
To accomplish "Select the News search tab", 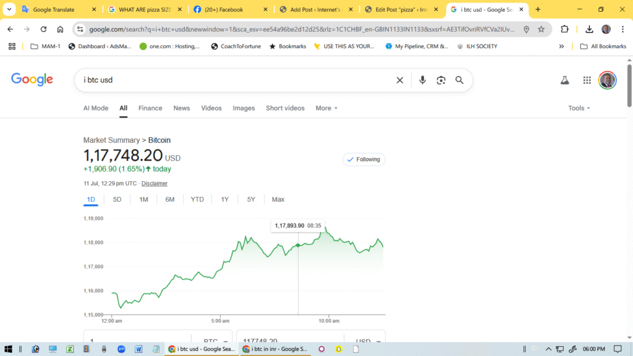I will pyautogui.click(x=182, y=108).
